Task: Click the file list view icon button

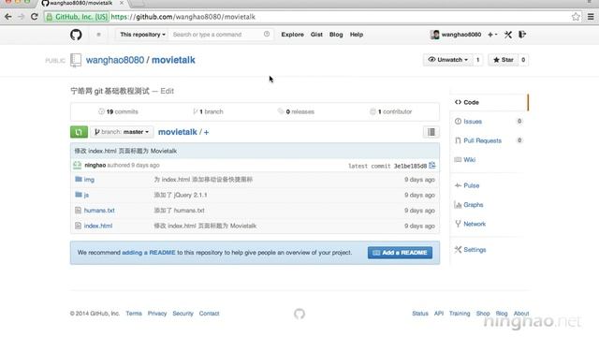Action: (x=431, y=132)
